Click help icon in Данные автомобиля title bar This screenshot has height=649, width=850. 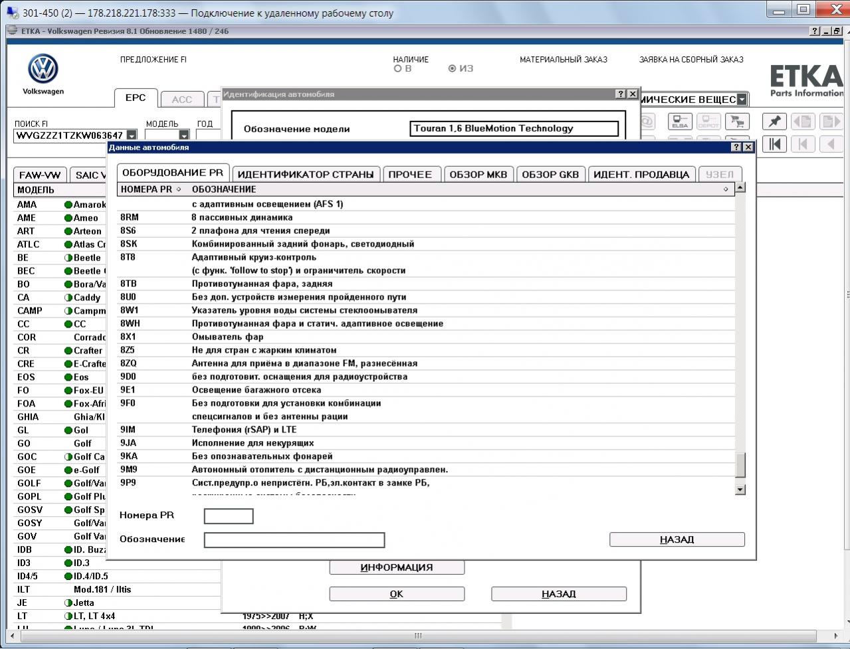click(x=736, y=147)
